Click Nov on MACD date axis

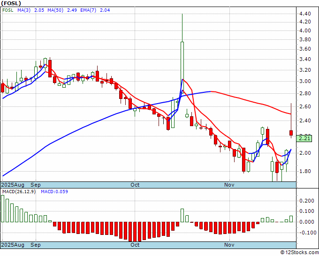pyautogui.click(x=229, y=245)
